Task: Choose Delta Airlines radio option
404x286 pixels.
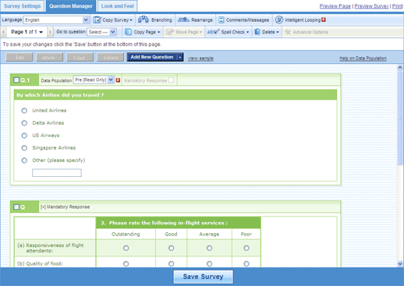Action: pyautogui.click(x=24, y=123)
